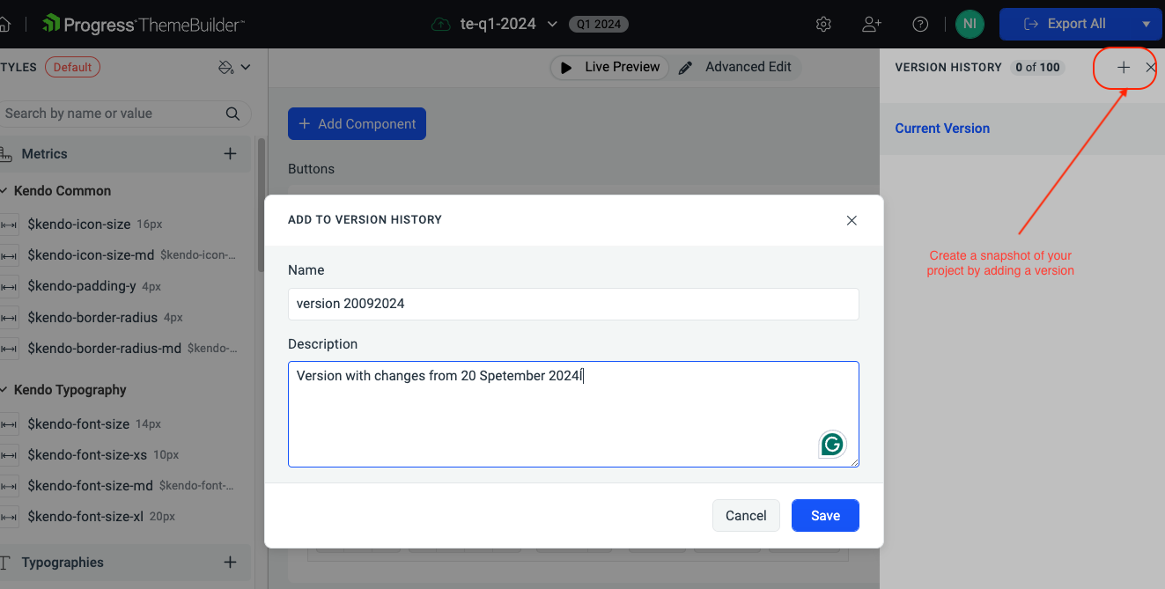Switch to Live Preview mode

click(609, 67)
